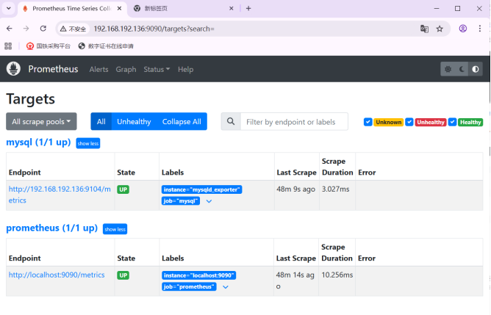Viewport: 491px width, 315px height.
Task: Open the translate page icon
Action: [424, 29]
